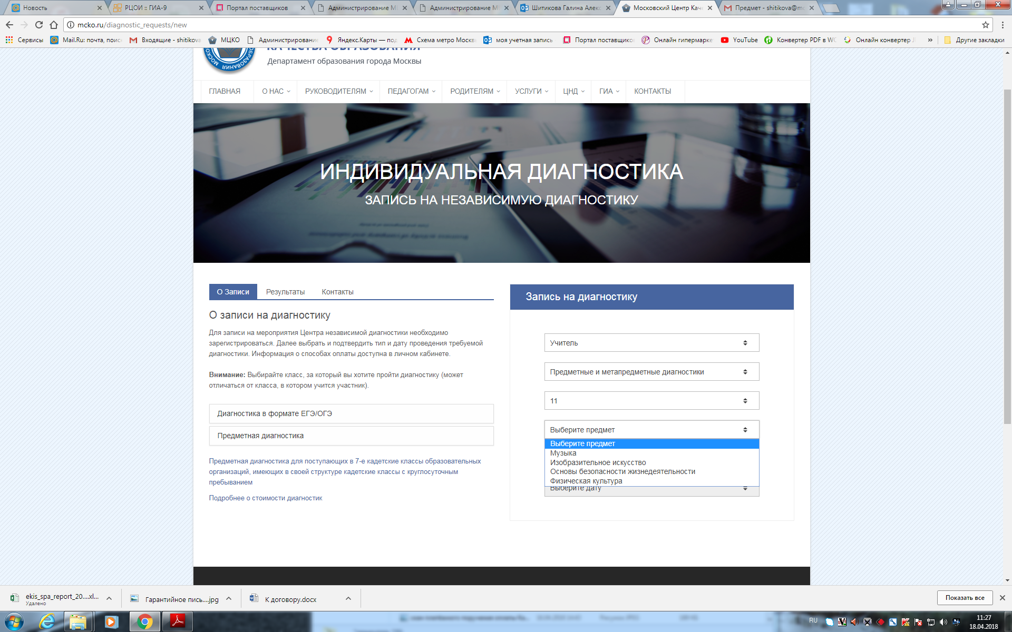Open the class dropdown showing 11

(x=651, y=401)
